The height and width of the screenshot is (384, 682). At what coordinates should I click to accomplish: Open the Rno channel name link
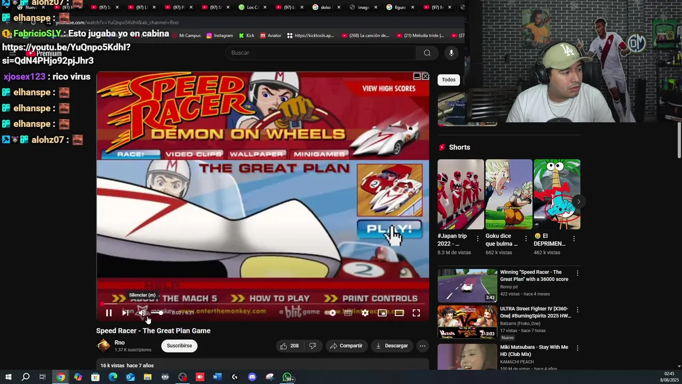pos(119,342)
